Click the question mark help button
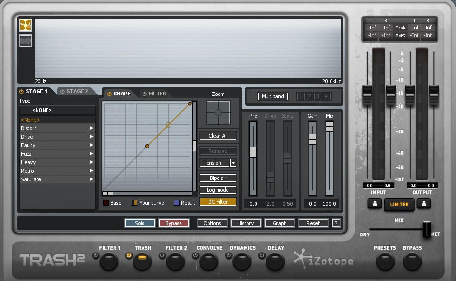 point(336,223)
